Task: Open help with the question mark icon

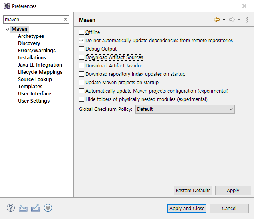Action: [11, 208]
